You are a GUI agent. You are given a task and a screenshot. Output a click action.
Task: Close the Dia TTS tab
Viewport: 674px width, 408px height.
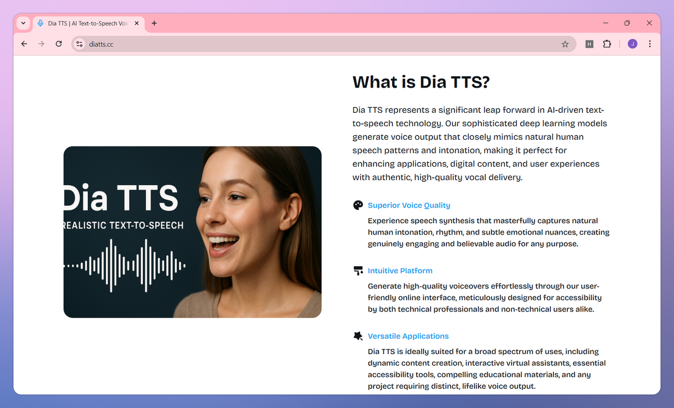(x=136, y=23)
